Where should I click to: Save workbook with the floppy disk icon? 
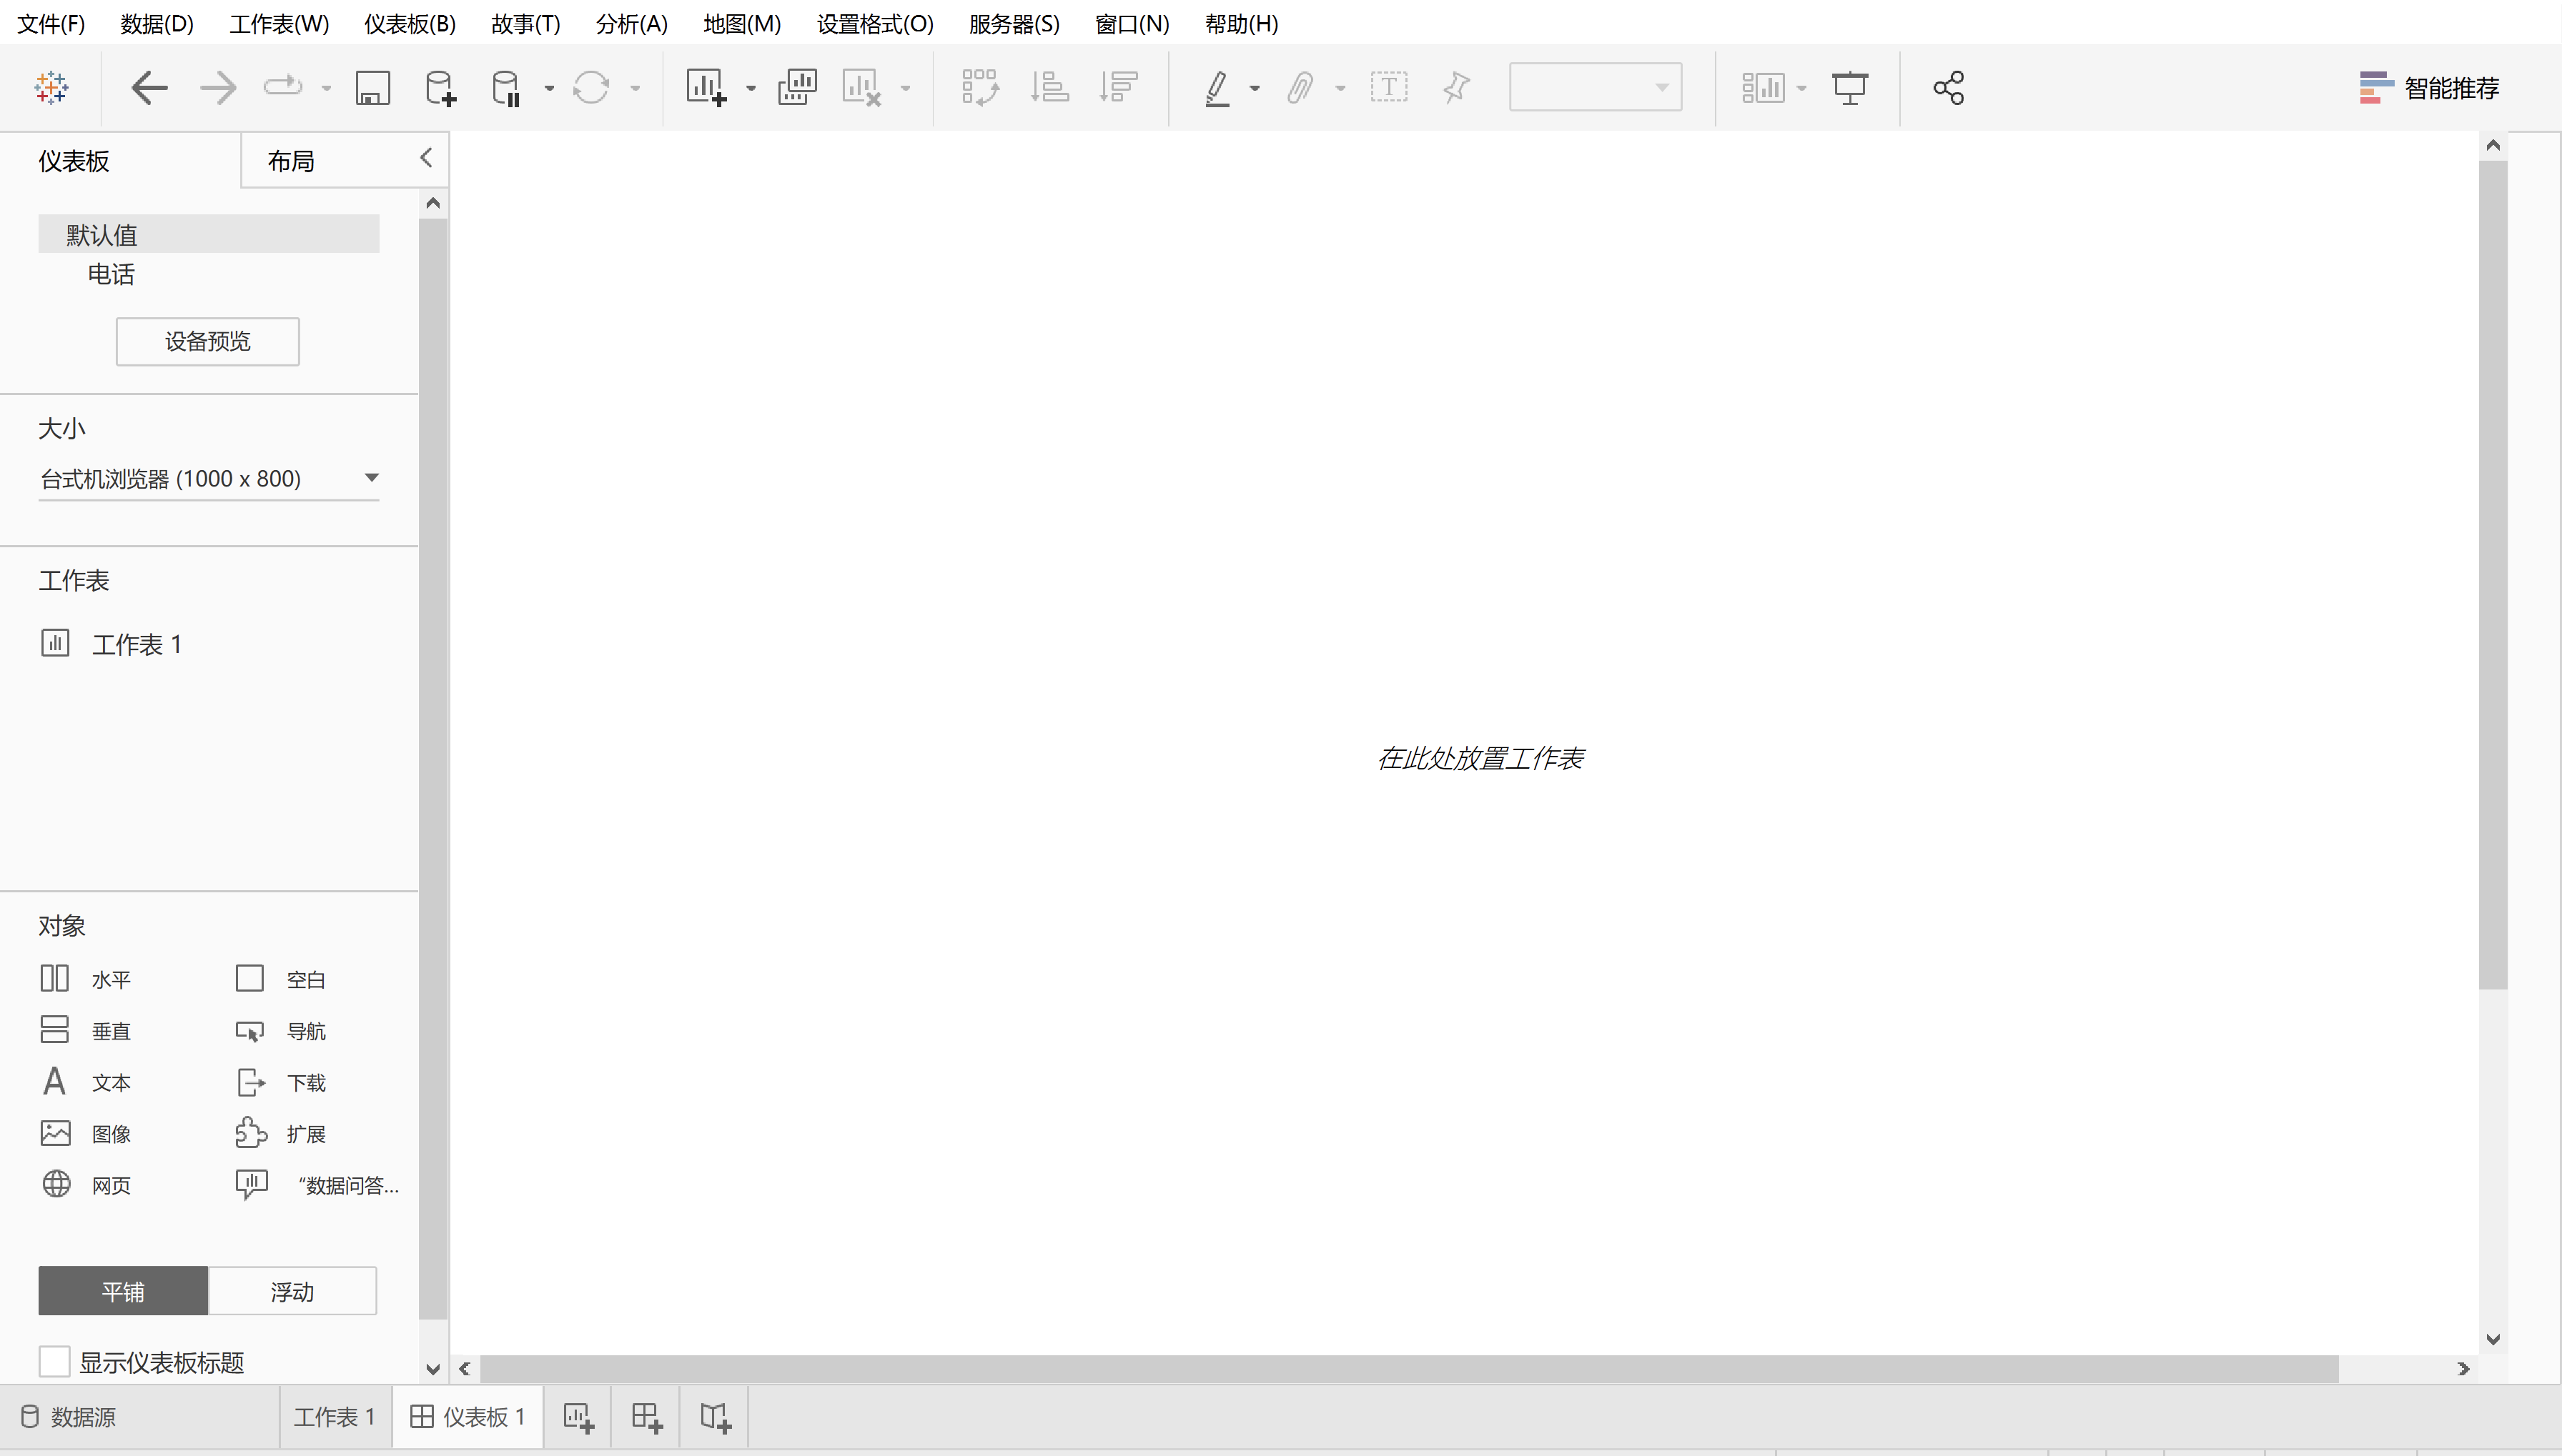[372, 88]
